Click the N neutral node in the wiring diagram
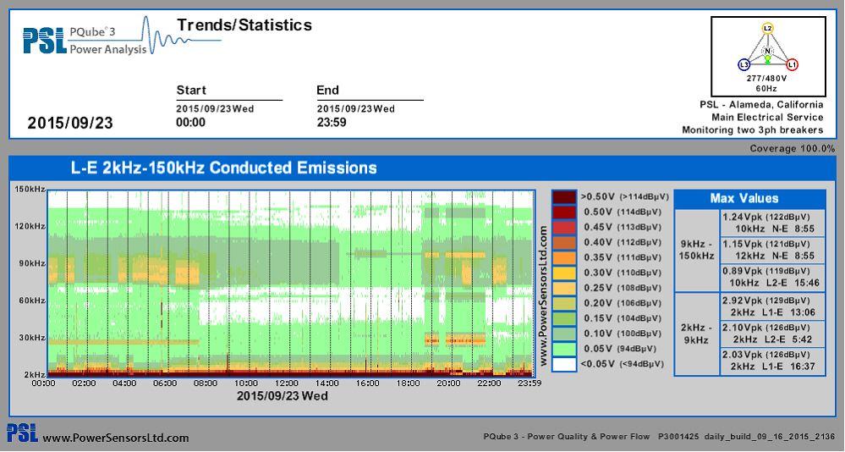Image resolution: width=845 pixels, height=452 pixels. (768, 52)
